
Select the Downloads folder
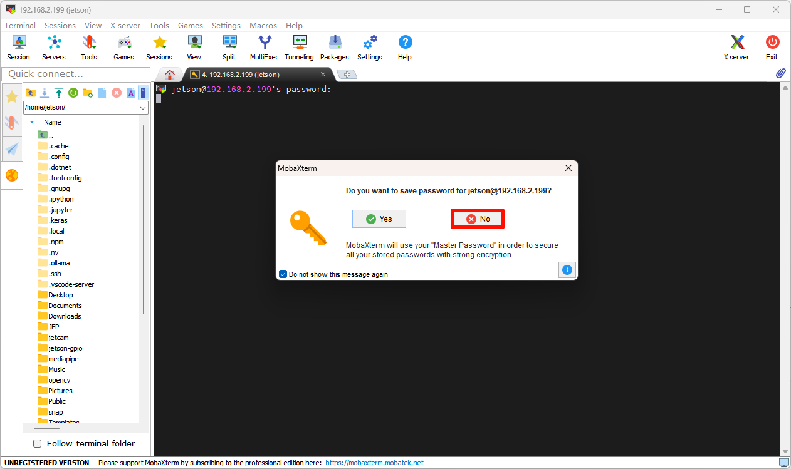click(x=65, y=316)
